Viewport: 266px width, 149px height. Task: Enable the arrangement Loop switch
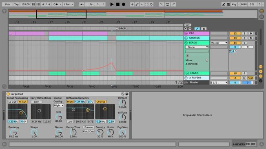167,4
